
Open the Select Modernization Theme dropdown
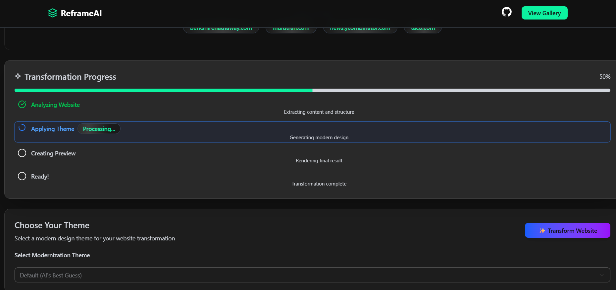coord(312,275)
